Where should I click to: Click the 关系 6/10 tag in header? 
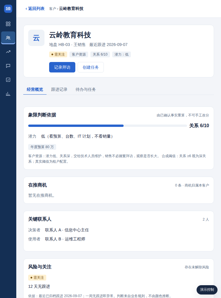click(100, 54)
